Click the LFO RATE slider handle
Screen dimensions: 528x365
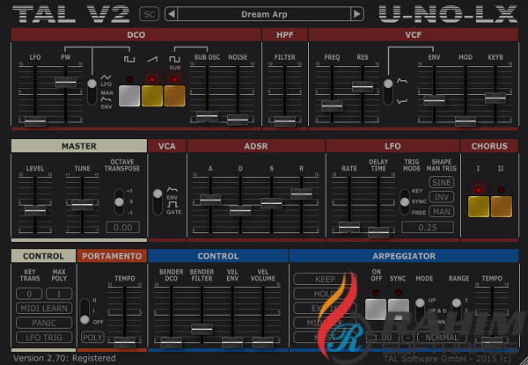coord(349,227)
